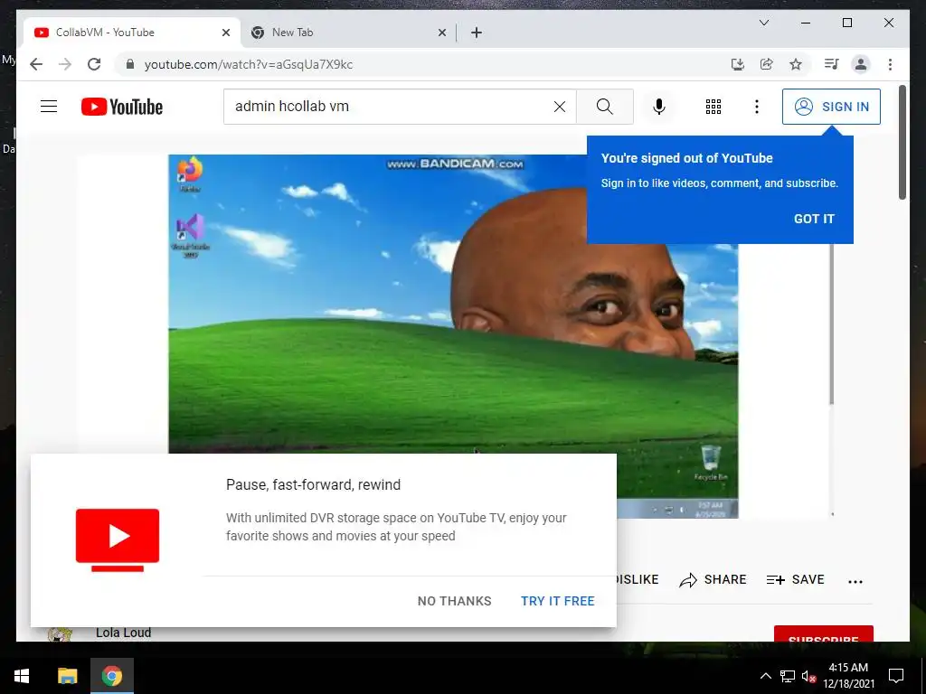926x694 pixels.
Task: Decline YouTube TV offer with NO THANKS
Action: 454,601
